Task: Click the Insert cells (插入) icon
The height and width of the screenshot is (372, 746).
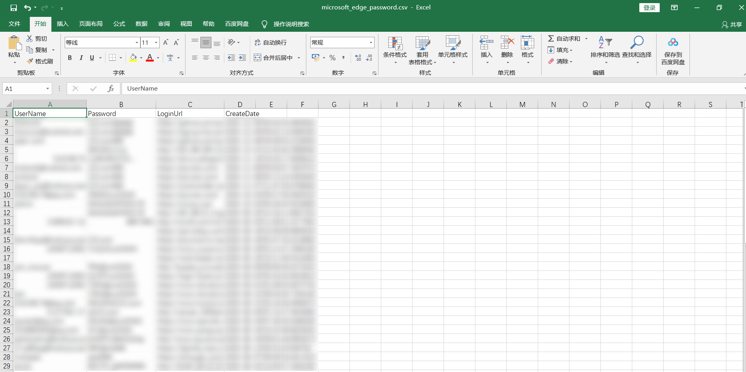Action: (x=486, y=43)
